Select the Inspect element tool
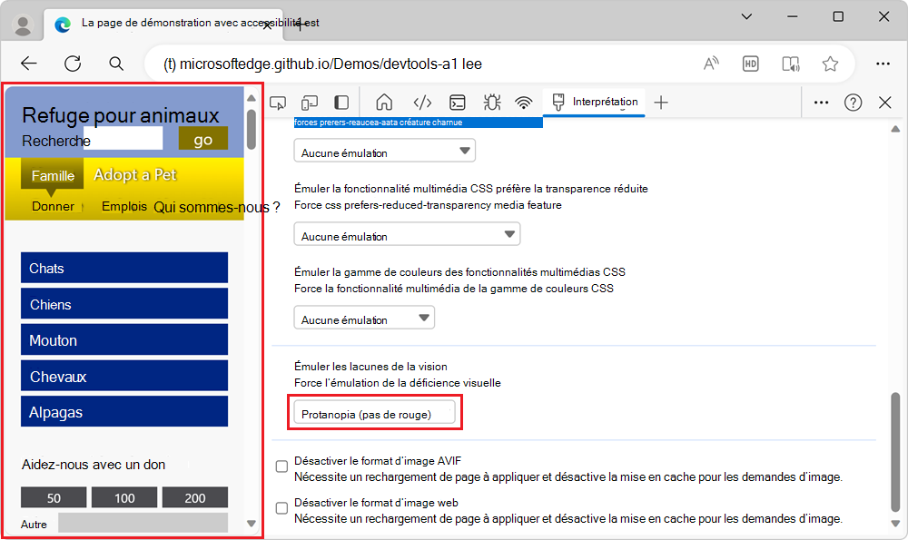The image size is (908, 540). click(278, 103)
